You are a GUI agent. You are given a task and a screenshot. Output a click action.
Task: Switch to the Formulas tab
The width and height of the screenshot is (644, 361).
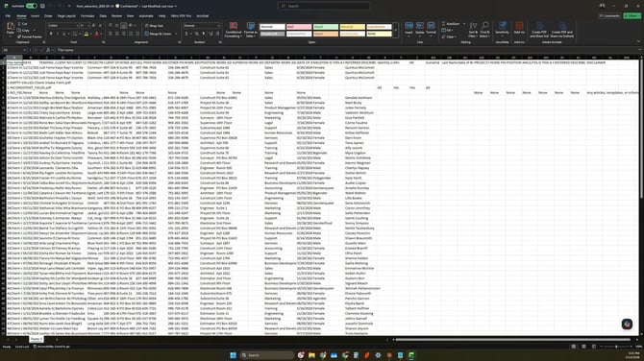(87, 16)
